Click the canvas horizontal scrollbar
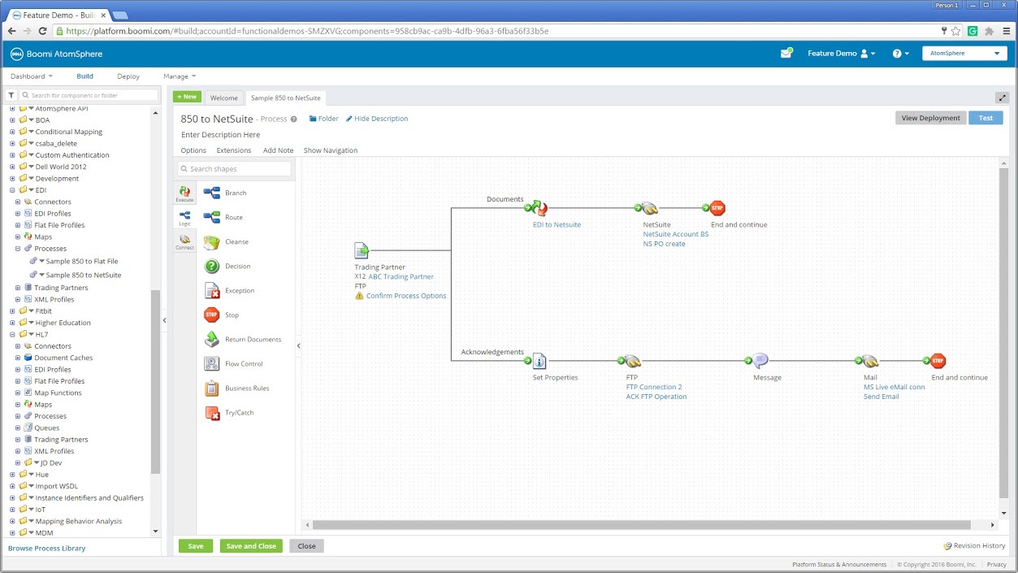 tap(641, 525)
